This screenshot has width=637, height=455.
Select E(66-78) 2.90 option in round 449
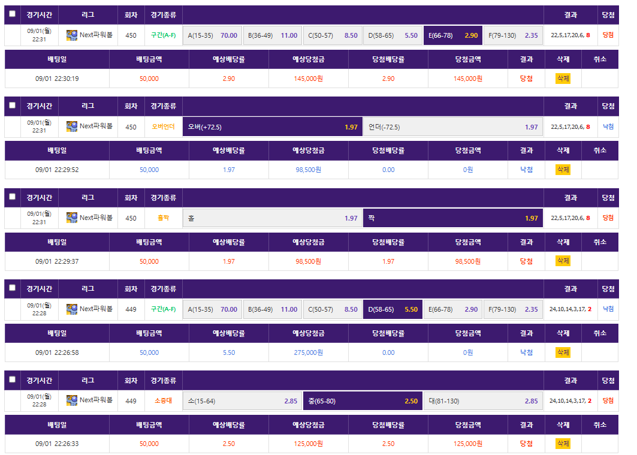click(x=453, y=309)
